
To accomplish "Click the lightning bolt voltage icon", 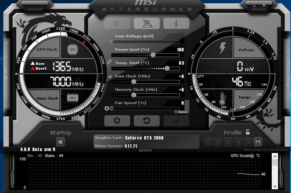I will [x=222, y=48].
